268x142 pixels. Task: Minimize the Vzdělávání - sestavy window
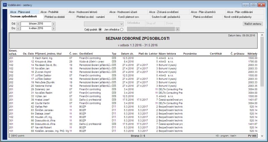(246, 5)
